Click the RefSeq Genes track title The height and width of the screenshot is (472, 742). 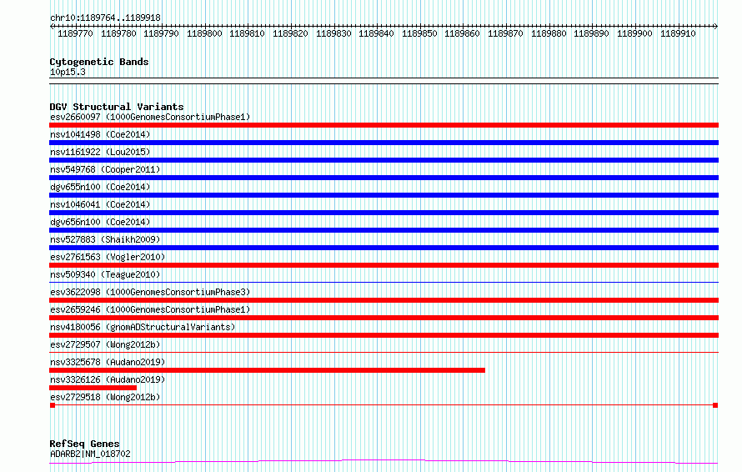(x=84, y=444)
